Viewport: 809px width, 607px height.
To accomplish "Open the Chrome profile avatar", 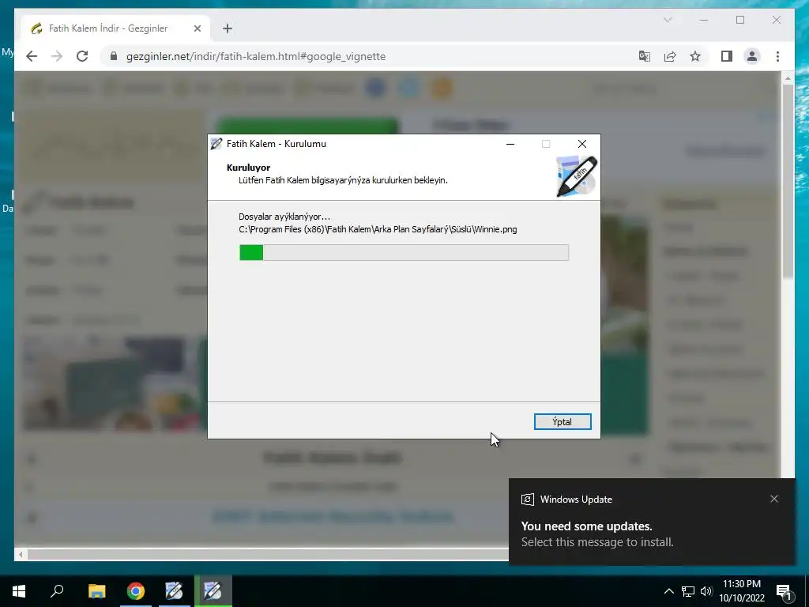I will (752, 56).
